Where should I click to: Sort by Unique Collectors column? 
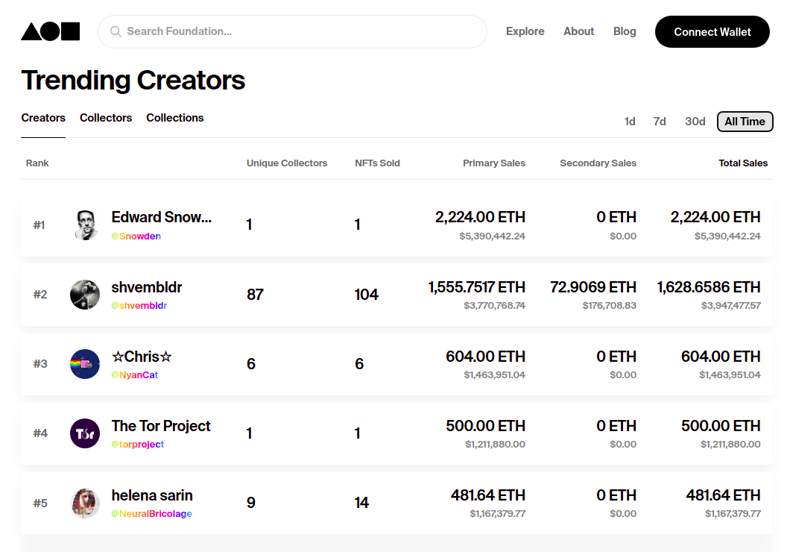(x=287, y=163)
